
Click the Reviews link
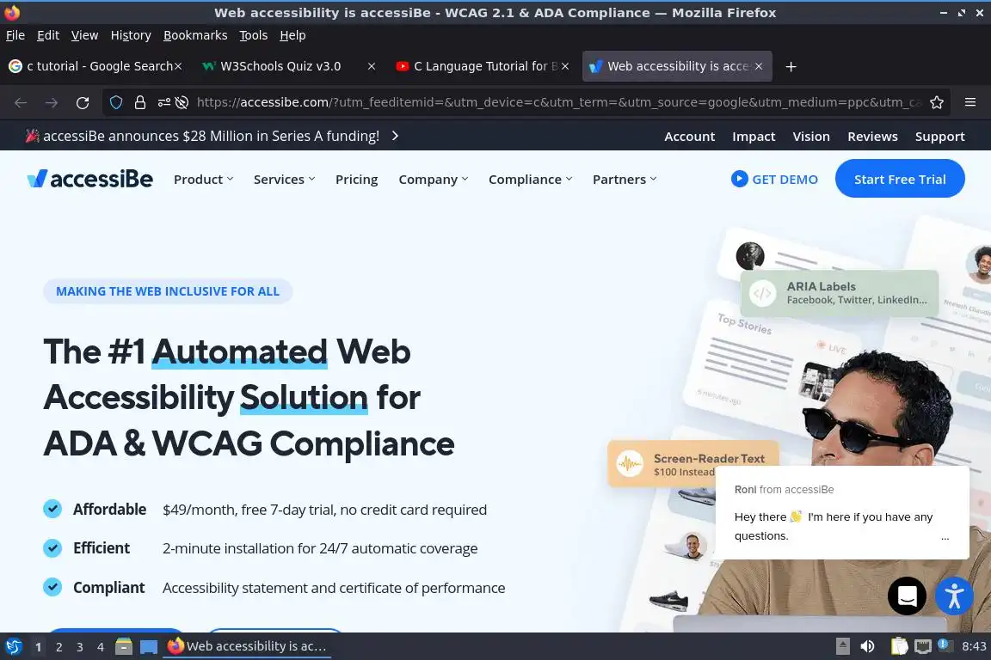(x=872, y=137)
